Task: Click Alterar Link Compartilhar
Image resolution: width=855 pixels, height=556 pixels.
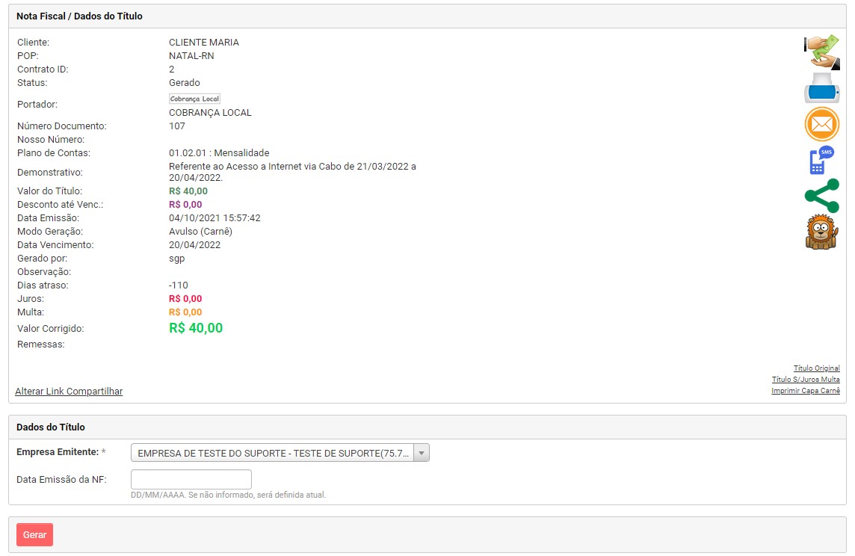Action: point(69,392)
